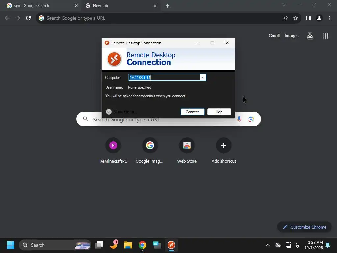This screenshot has height=253, width=337.
Task: Expand Show Options in Remote Desktop dialog
Action: coord(121,112)
